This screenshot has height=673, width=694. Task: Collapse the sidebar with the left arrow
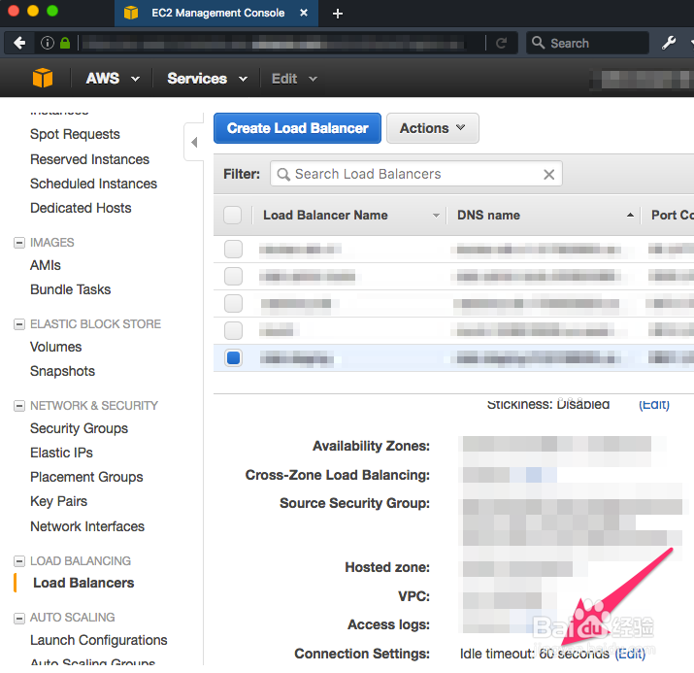pos(194,142)
